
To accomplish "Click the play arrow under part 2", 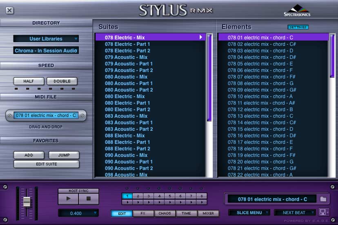I will pyautogui.click(x=138, y=203).
